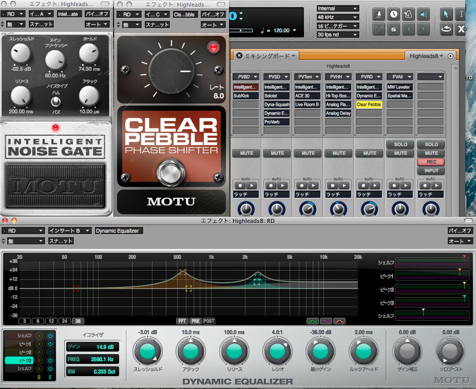
Task: Select Analog Delay insert on PVHH channel
Action: pyautogui.click(x=338, y=113)
